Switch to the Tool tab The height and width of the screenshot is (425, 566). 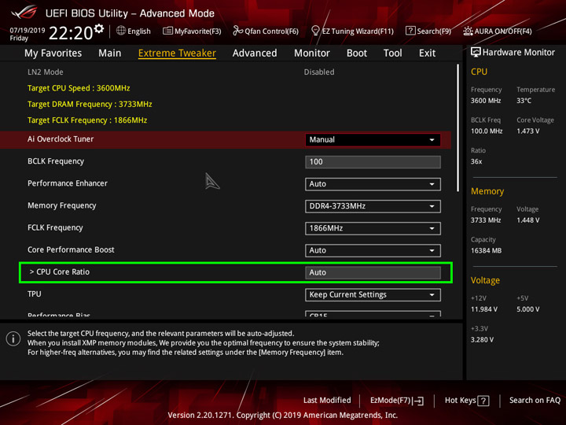click(x=393, y=54)
